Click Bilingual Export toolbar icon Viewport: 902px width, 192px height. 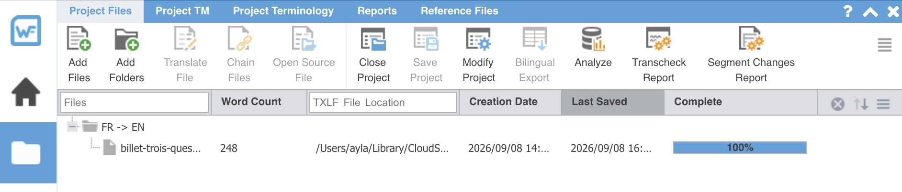pyautogui.click(x=535, y=39)
